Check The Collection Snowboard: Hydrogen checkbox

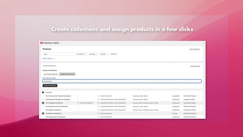(43, 100)
